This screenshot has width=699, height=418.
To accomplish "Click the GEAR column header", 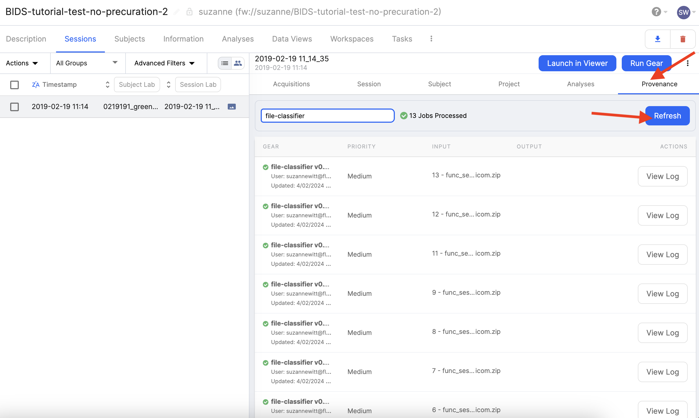I will (x=271, y=147).
